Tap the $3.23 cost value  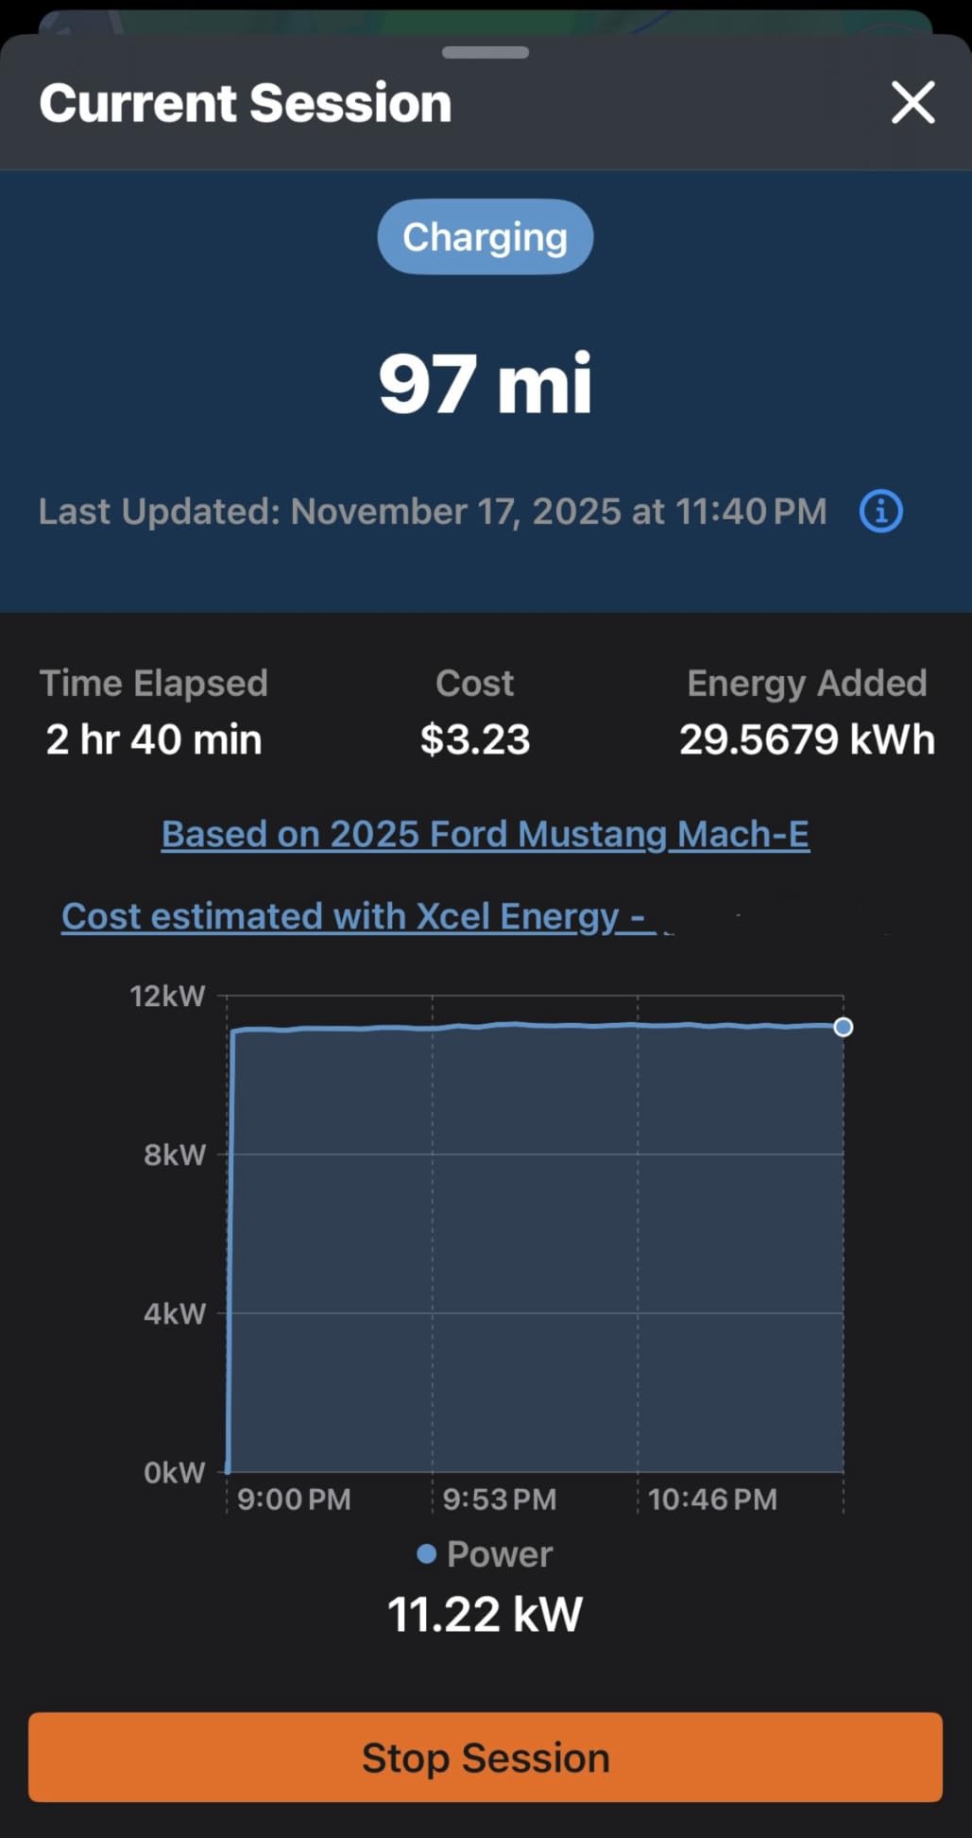coord(475,739)
